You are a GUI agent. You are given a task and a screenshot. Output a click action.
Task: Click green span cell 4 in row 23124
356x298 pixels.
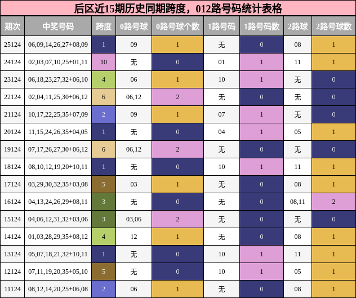tap(104, 79)
